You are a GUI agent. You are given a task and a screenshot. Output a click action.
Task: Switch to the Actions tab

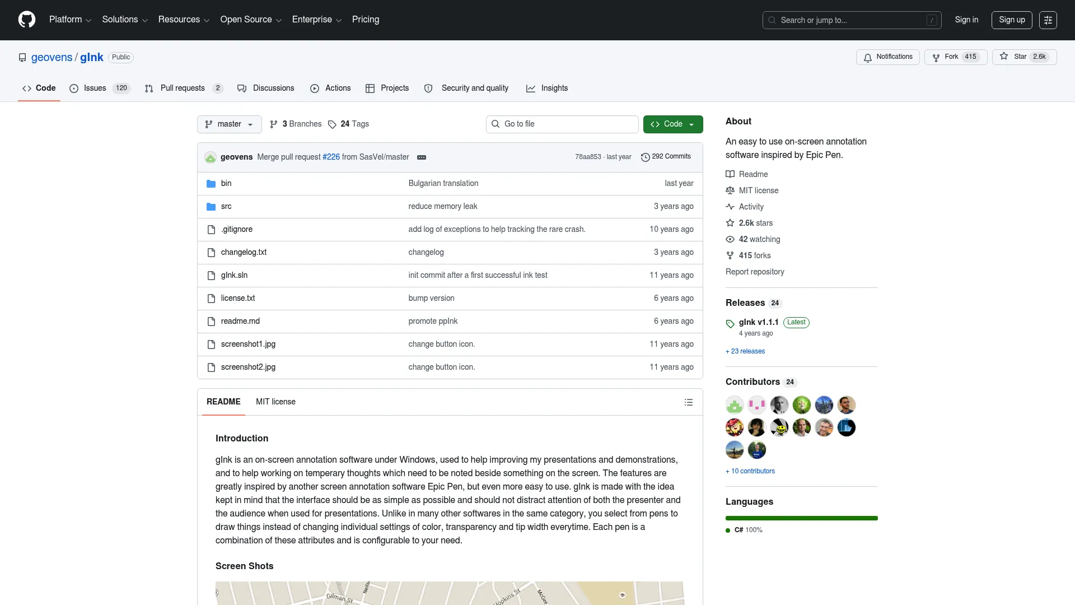(x=330, y=89)
